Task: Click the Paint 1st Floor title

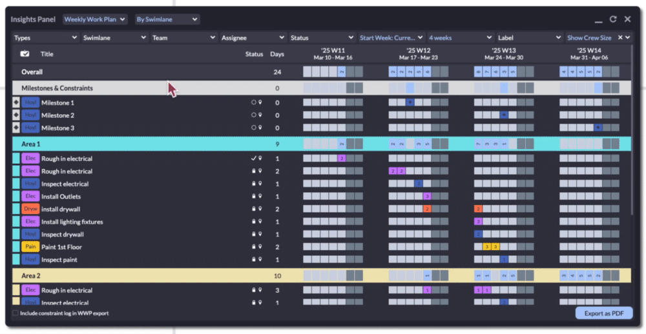Action: coord(61,247)
